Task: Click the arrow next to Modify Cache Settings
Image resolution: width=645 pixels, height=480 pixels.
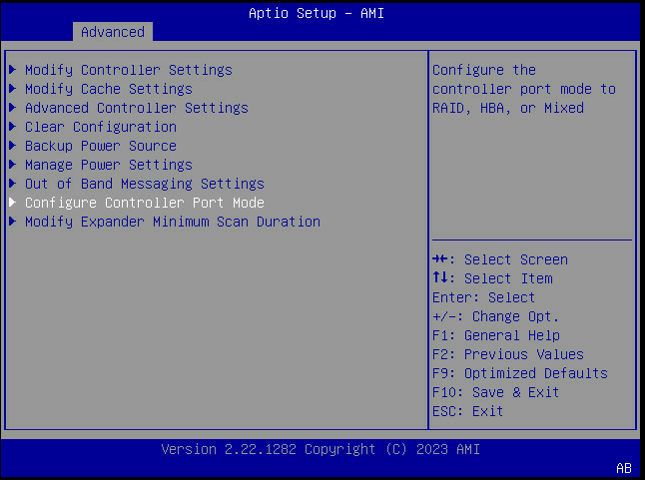Action: [12, 89]
